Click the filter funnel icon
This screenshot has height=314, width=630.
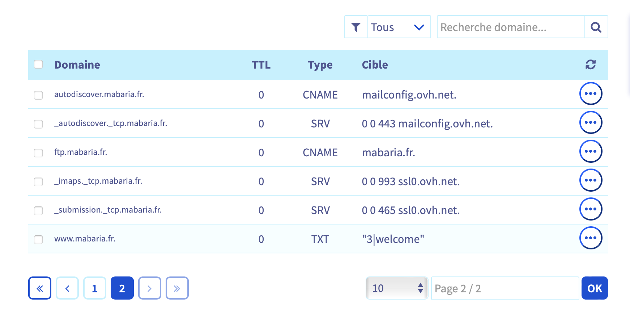click(356, 27)
